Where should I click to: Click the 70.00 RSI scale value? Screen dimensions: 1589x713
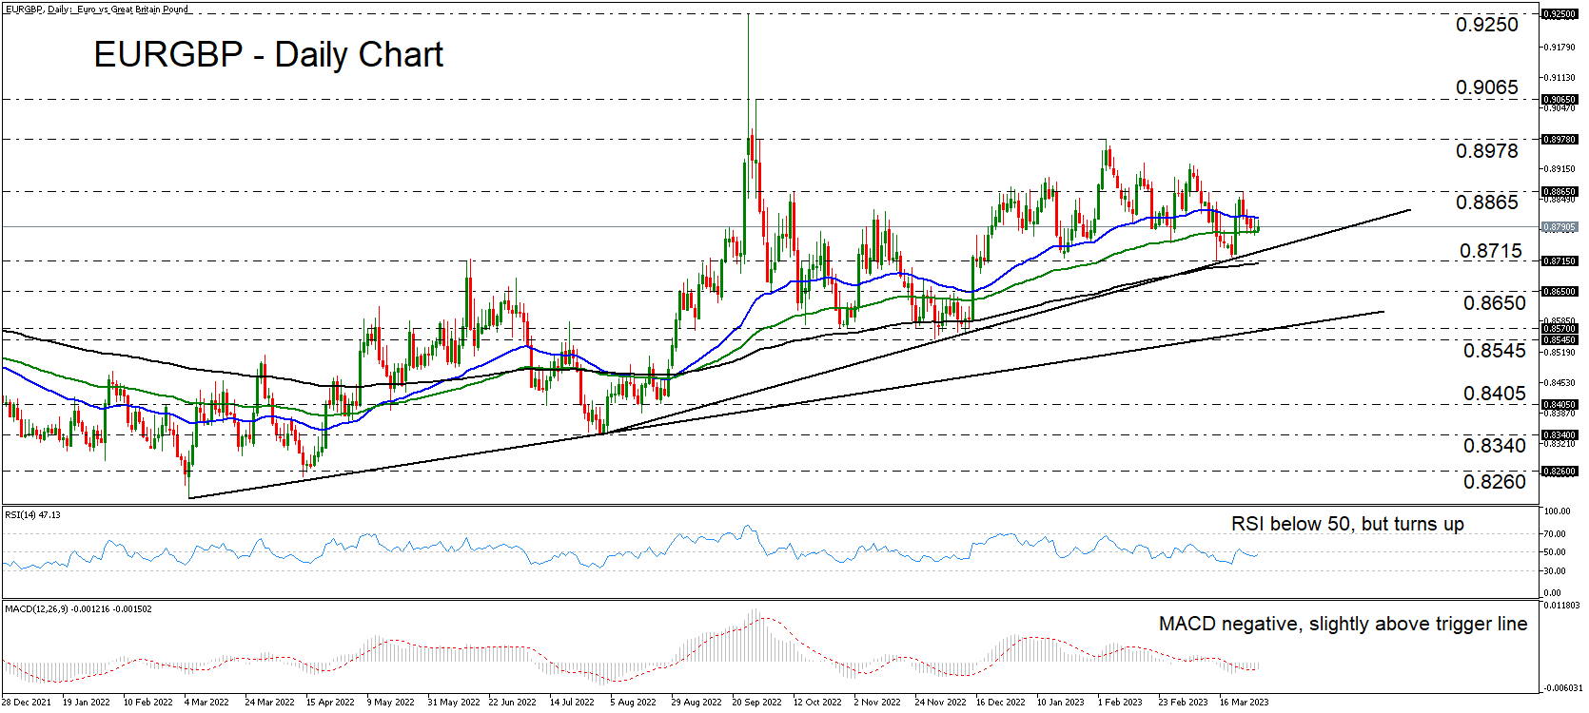click(x=1555, y=534)
